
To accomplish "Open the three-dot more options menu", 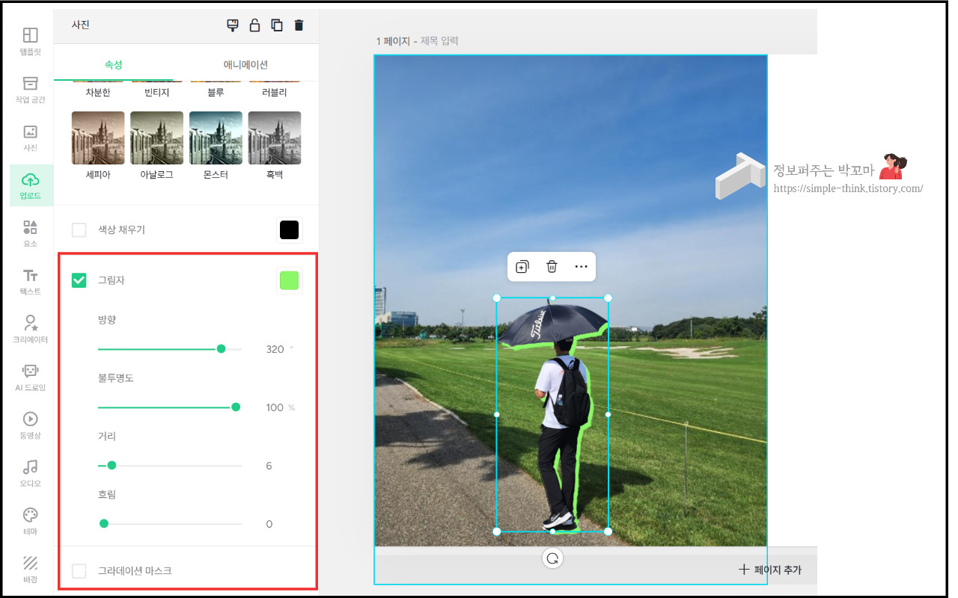I will 582,266.
